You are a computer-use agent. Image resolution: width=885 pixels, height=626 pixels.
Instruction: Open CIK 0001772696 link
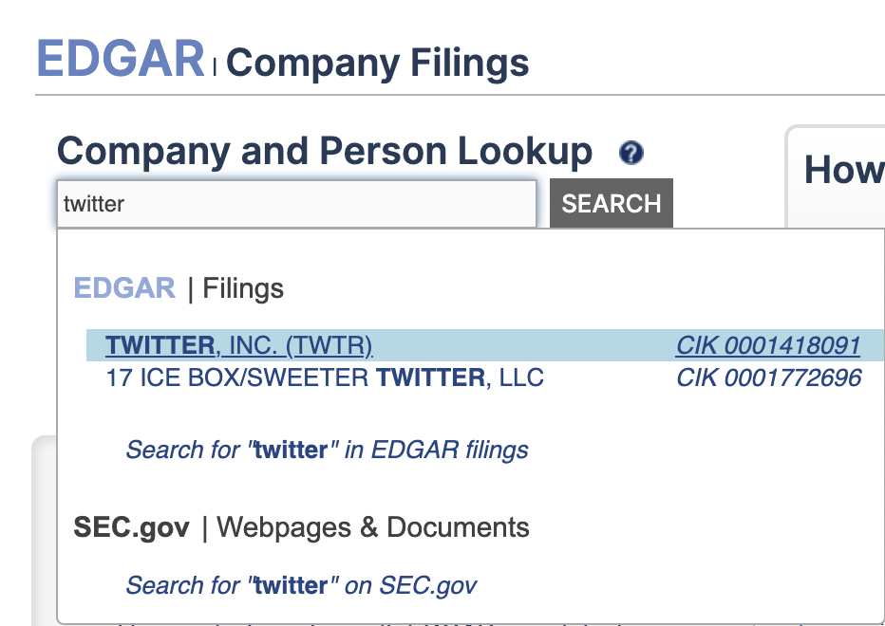(x=768, y=377)
